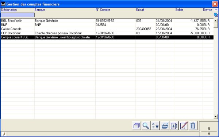Screen dimensions: 219x137
Task: Click 12-345678-90 in the CCP Bricol'tout row
Action: coord(105,33)
